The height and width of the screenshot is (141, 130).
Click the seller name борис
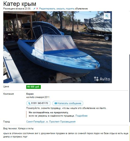[30, 94]
